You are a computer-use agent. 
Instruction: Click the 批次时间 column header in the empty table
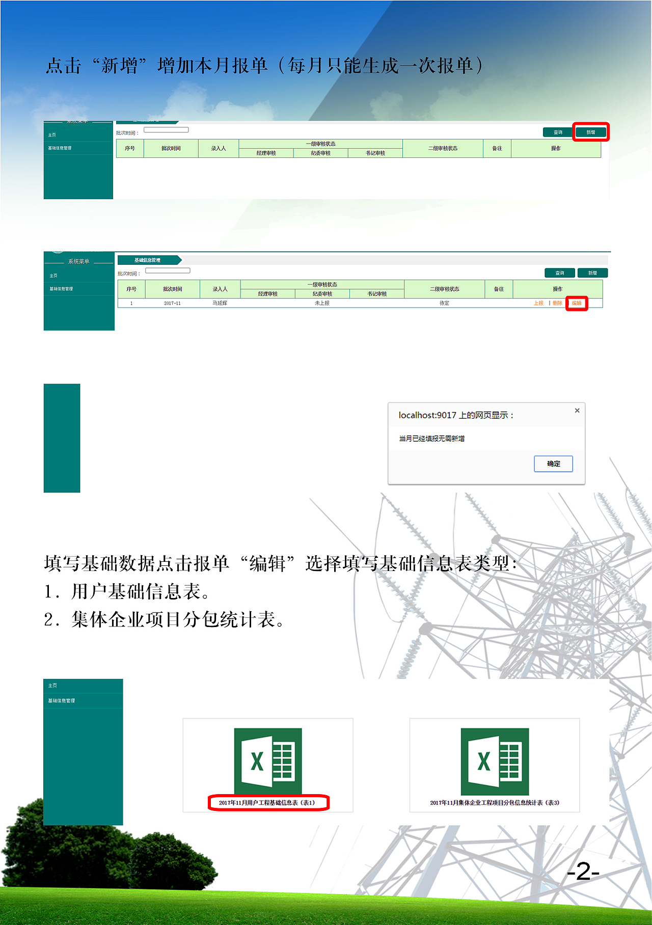pos(171,148)
